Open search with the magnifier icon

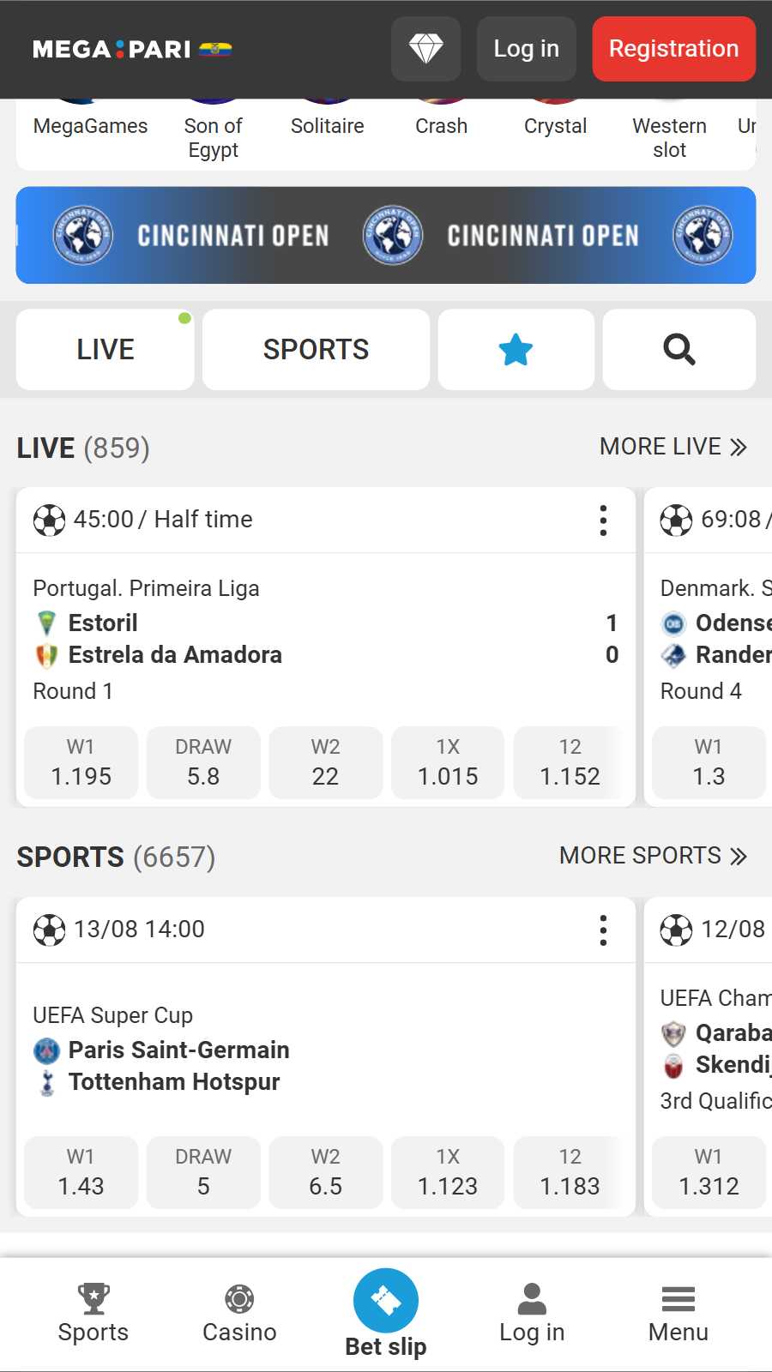coord(679,350)
